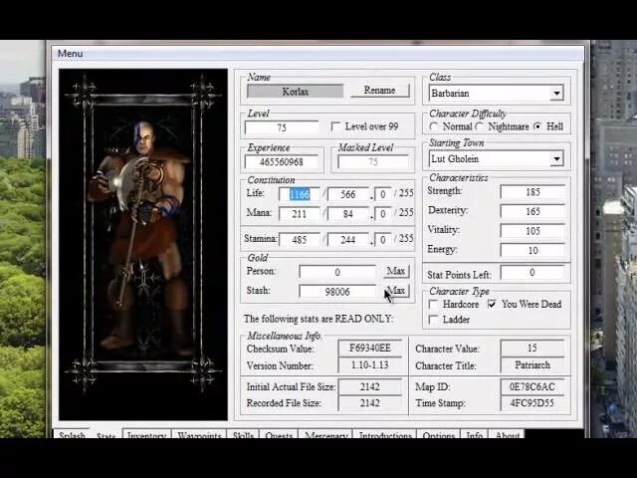637x478 pixels.
Task: Enable the Ladder checkbox
Action: (x=434, y=320)
